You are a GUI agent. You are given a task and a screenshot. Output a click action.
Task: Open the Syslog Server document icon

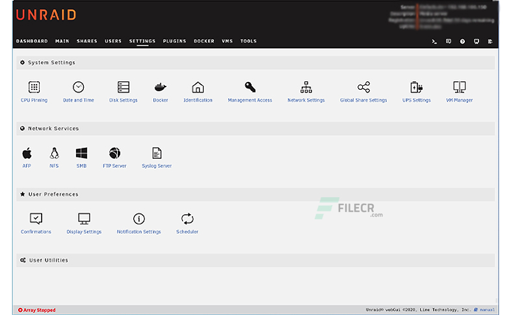[157, 153]
